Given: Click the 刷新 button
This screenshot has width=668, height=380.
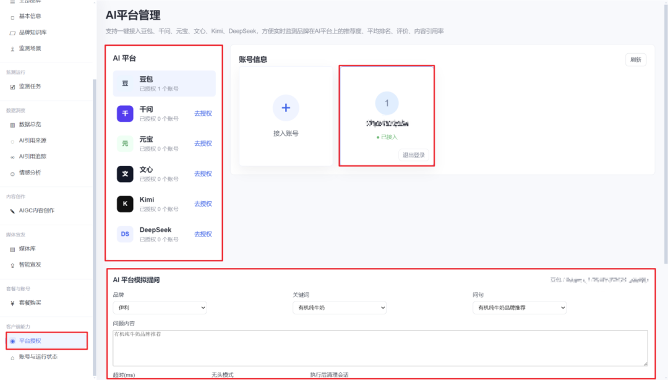Looking at the screenshot, I should 636,59.
